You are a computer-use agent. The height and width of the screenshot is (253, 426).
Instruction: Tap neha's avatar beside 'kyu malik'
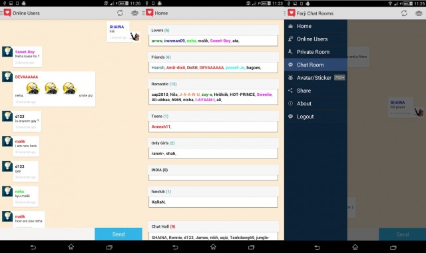(x=7, y=191)
